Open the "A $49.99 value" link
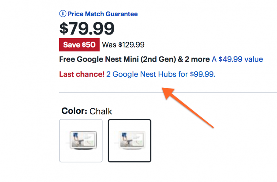 point(237,59)
